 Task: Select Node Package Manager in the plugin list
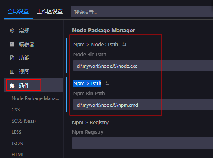coord(35,98)
